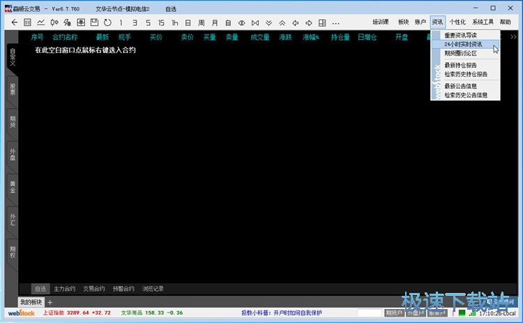Click the hollow left arrow icon
This screenshot has height=323, width=523.
(296, 23)
